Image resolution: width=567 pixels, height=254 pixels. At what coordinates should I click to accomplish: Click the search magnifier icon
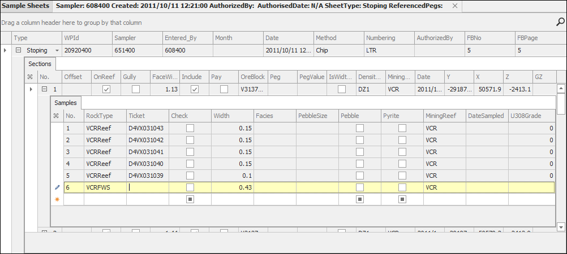560,23
